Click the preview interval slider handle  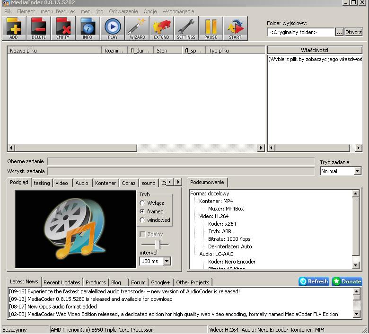click(158, 245)
